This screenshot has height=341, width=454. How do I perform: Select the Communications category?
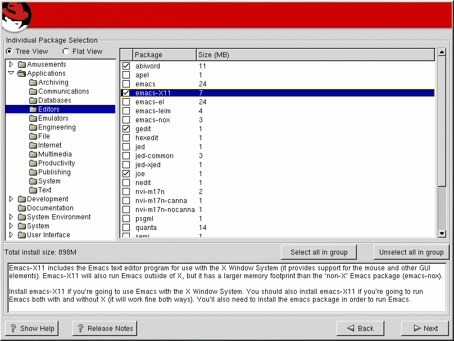tap(63, 91)
